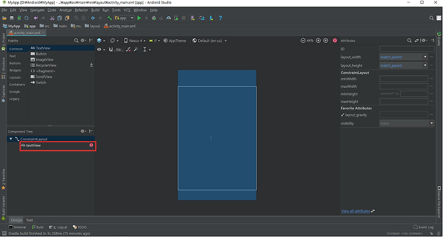Click the maxWidth input field

(404, 86)
